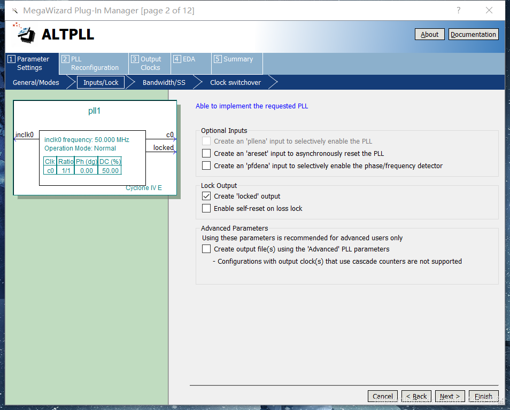This screenshot has width=510, height=410.
Task: Click the 'Clk' column header cell
Action: pyautogui.click(x=50, y=161)
